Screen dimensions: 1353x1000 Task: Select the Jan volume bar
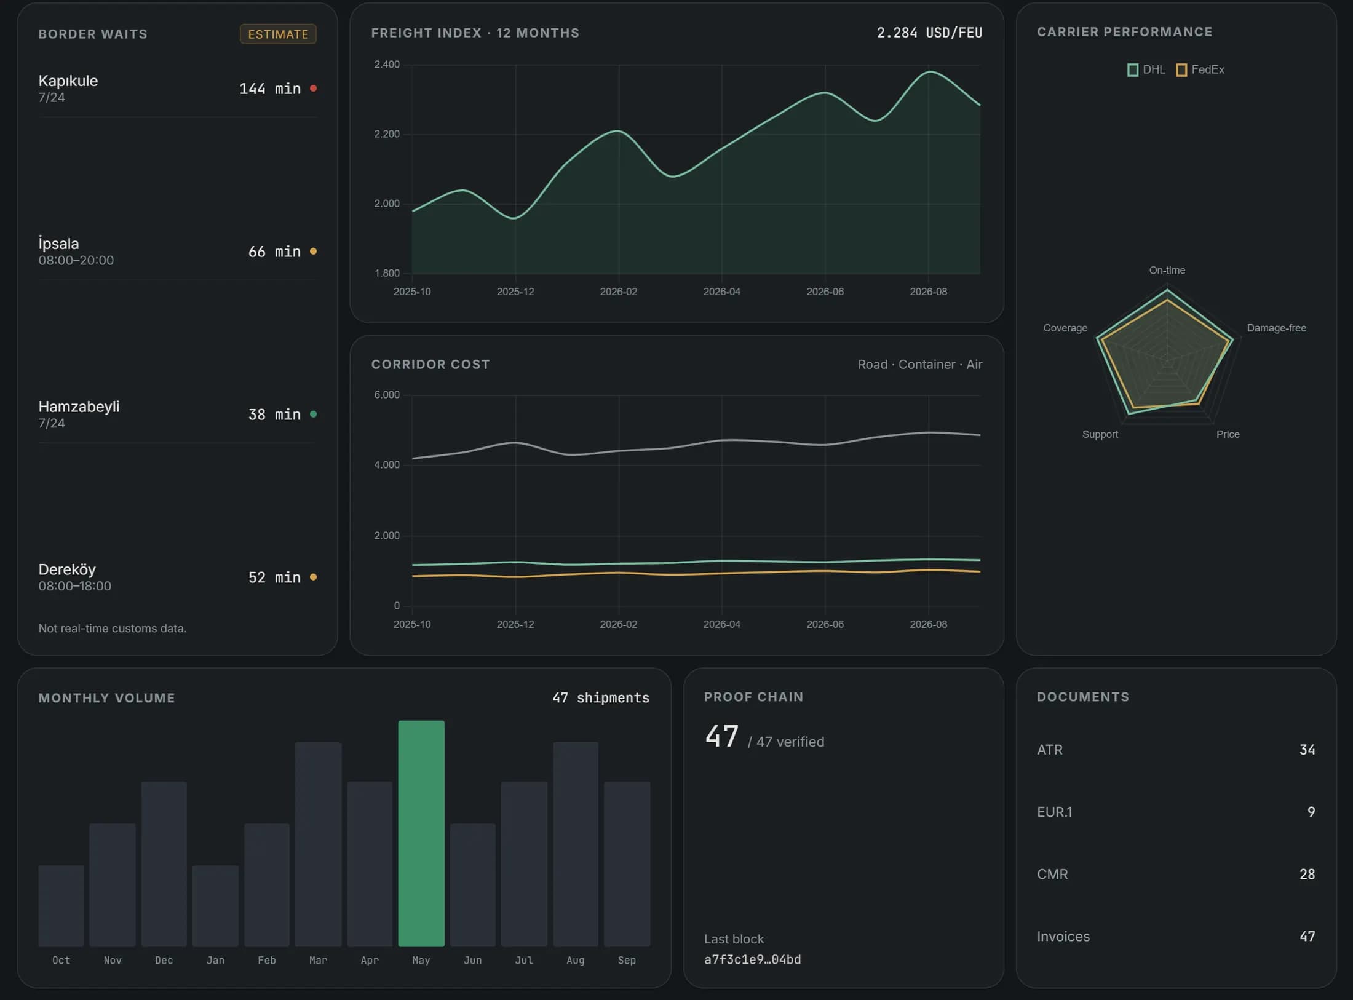(215, 906)
